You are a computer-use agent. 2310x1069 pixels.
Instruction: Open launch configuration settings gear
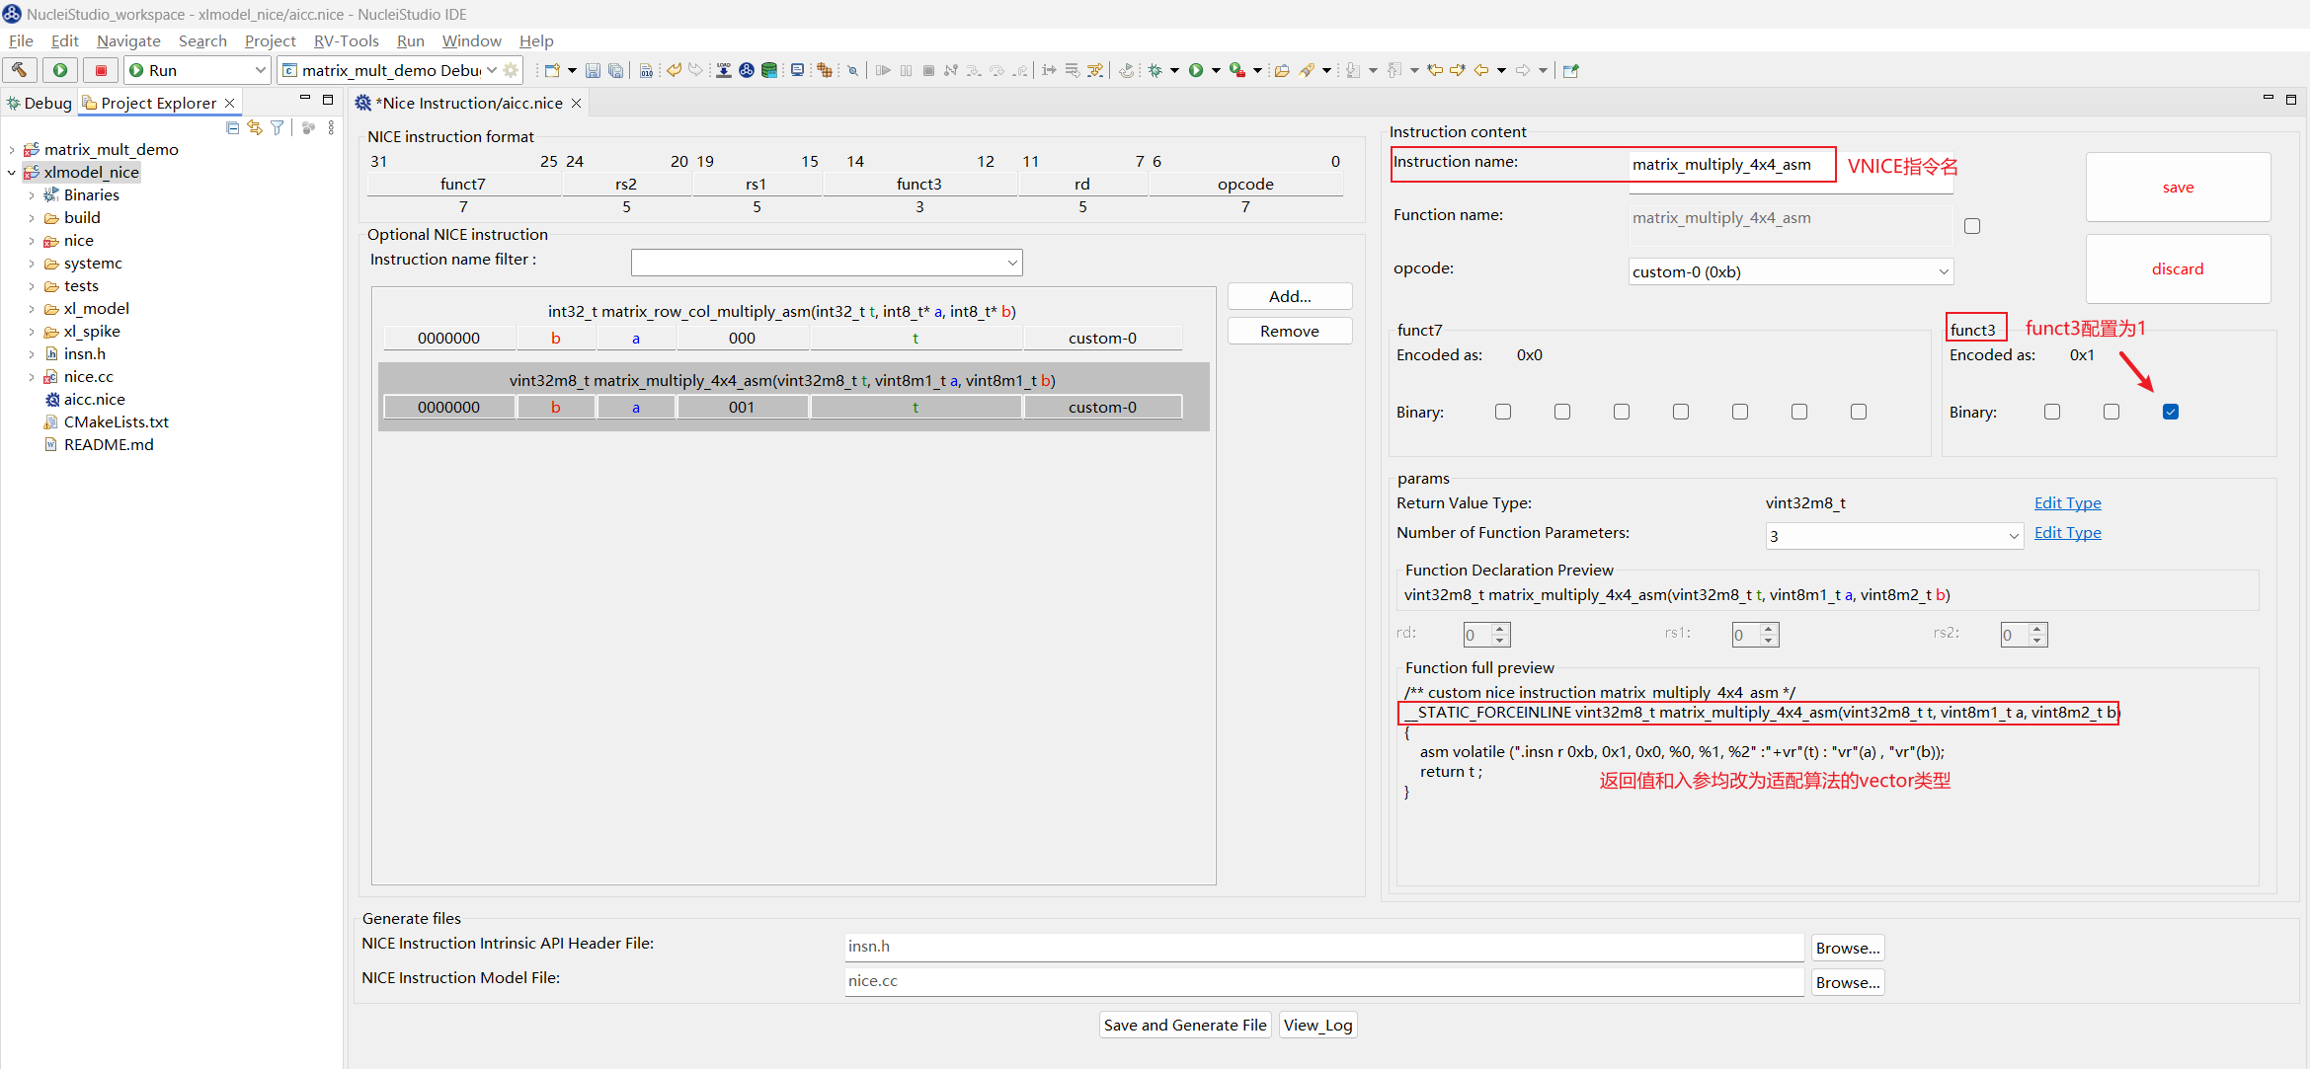point(511,70)
